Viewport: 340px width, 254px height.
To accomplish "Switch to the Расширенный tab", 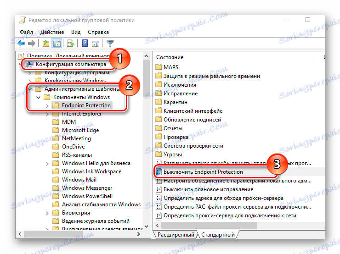I will click(x=176, y=235).
